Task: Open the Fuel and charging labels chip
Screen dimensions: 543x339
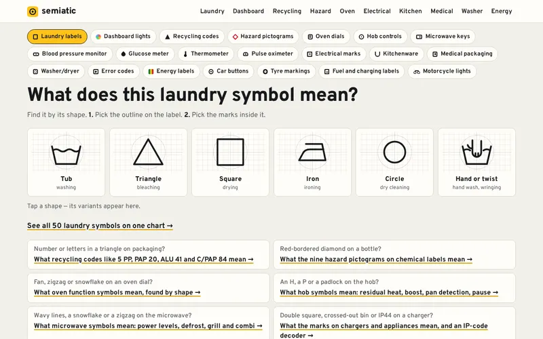Action: click(362, 71)
